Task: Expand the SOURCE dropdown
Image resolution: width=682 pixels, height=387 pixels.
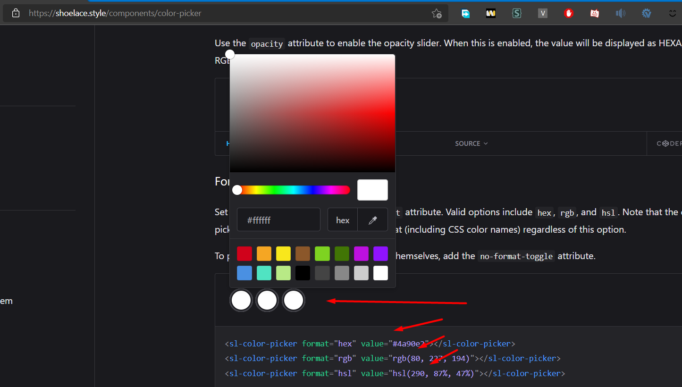Action: (471, 143)
